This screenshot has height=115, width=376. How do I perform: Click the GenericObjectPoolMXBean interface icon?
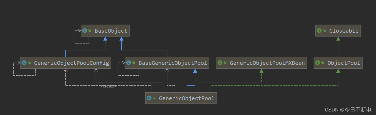[220, 63]
